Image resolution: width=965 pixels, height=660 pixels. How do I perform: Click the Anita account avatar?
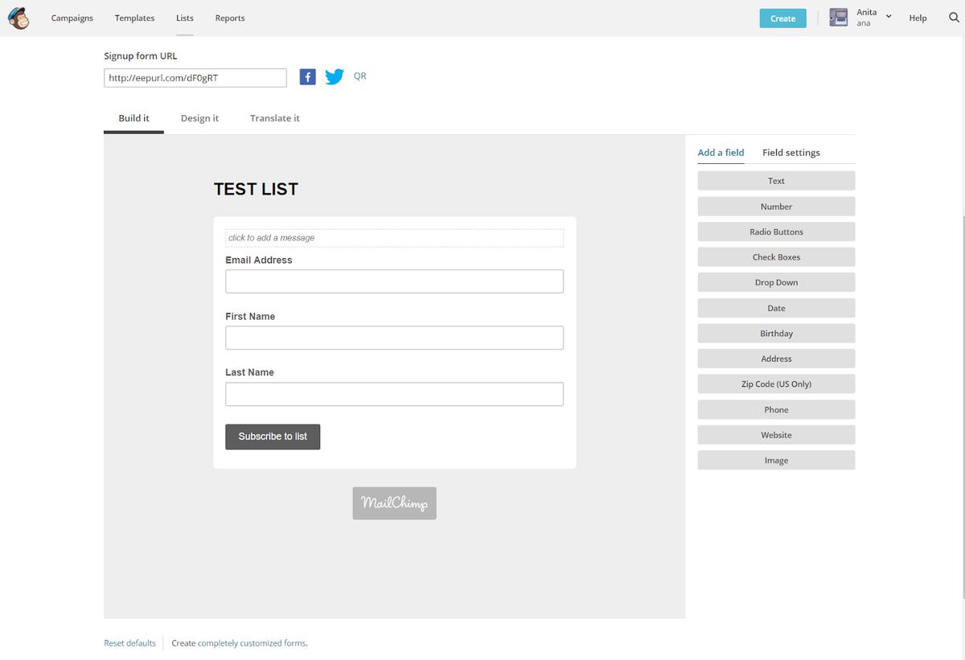[839, 18]
